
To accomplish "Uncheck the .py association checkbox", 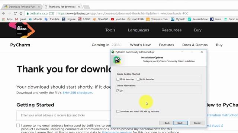I will pyautogui.click(x=118, y=91).
